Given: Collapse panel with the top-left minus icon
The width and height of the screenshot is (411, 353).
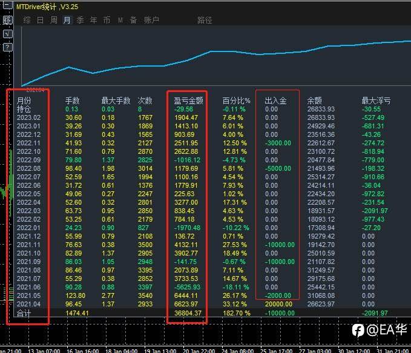Looking at the screenshot, I should 7,6.
